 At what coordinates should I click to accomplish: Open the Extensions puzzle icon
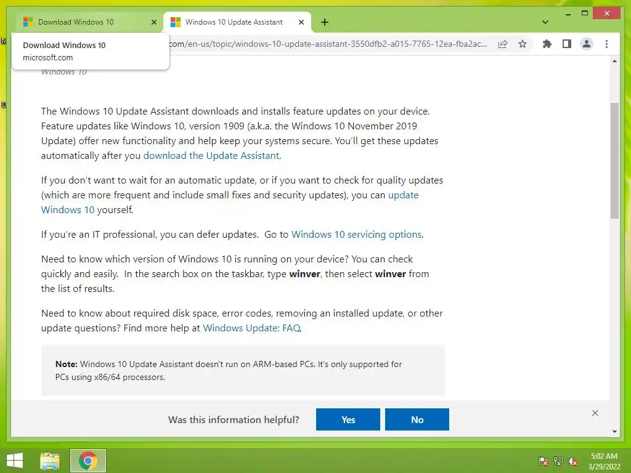[547, 44]
